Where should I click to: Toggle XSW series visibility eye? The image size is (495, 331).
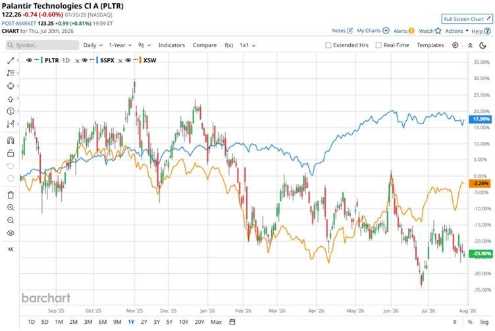128,60
